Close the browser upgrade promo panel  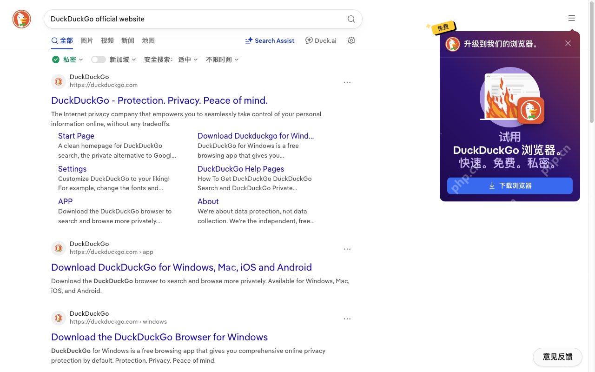[x=568, y=43]
